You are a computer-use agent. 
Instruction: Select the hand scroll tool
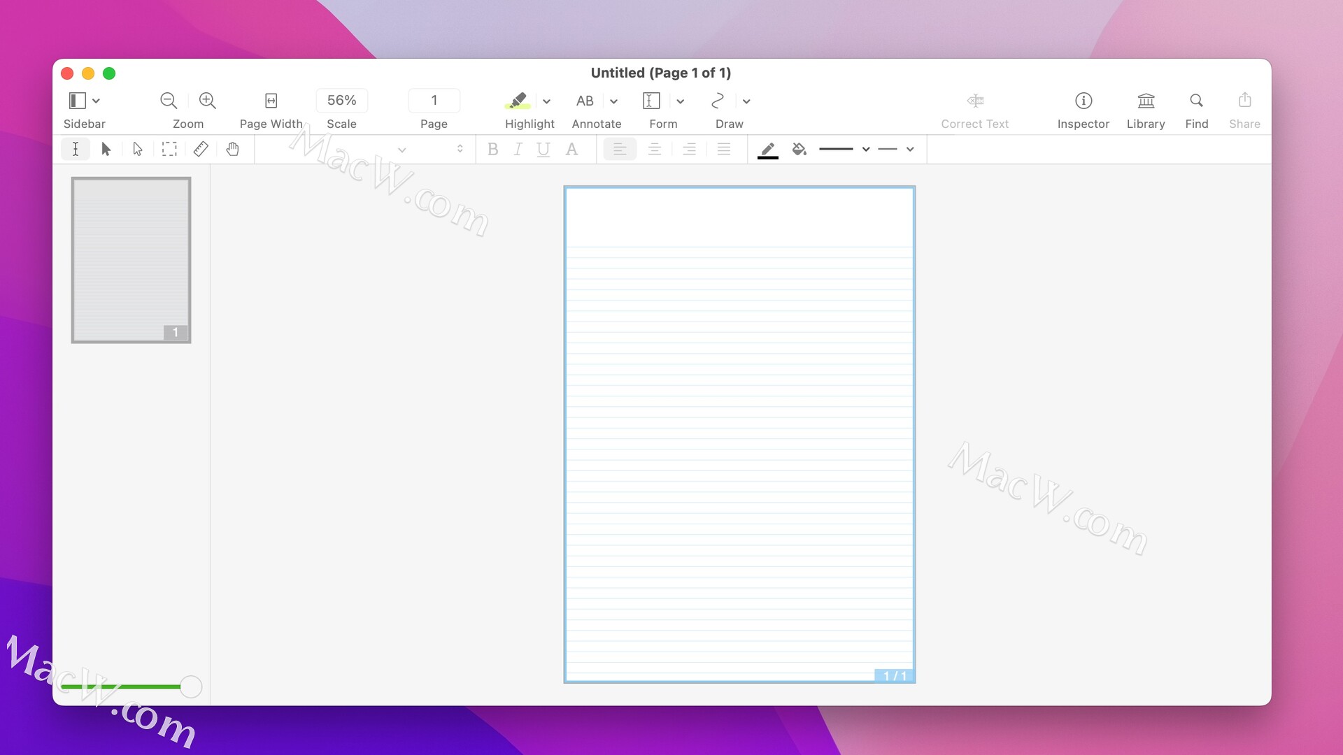pyautogui.click(x=232, y=149)
